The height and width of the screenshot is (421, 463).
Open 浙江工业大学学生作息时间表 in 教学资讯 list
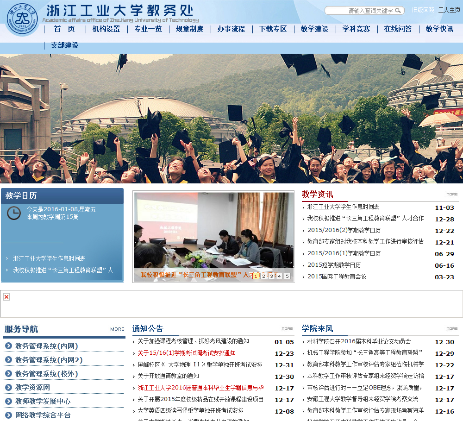(343, 207)
